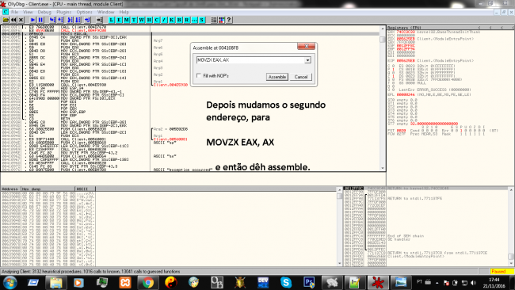Click the Assemble button
The height and width of the screenshot is (290, 515).
point(277,77)
